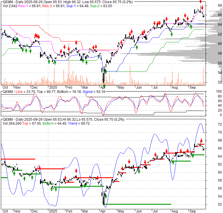Click 52 on top chart price axis
This screenshot has width=223, height=213.
pyautogui.click(x=220, y=82)
